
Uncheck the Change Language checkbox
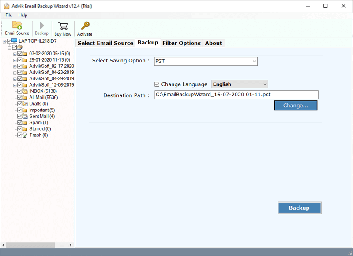click(157, 84)
